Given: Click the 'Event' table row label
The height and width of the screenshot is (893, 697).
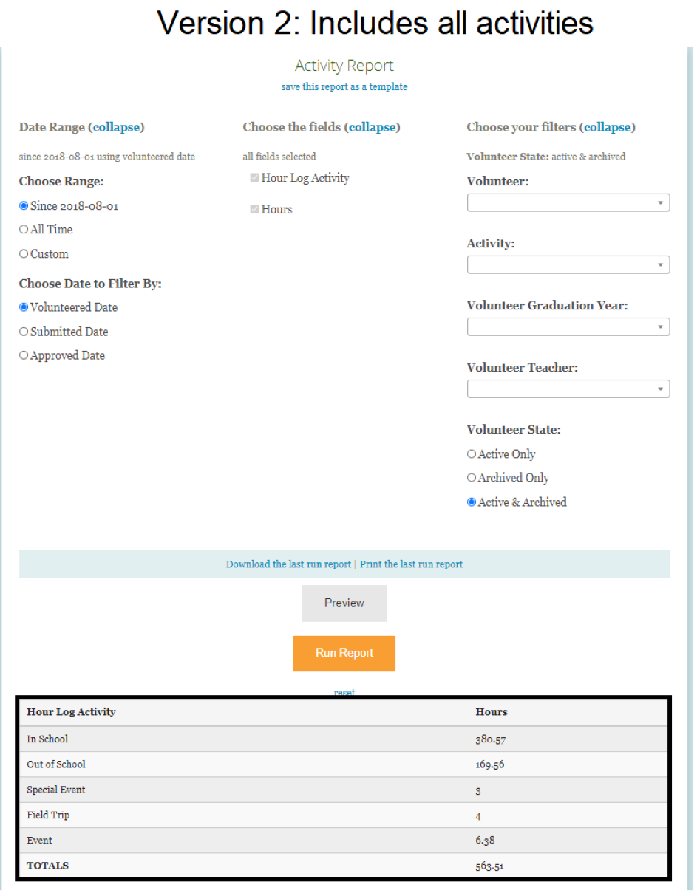Looking at the screenshot, I should 40,841.
